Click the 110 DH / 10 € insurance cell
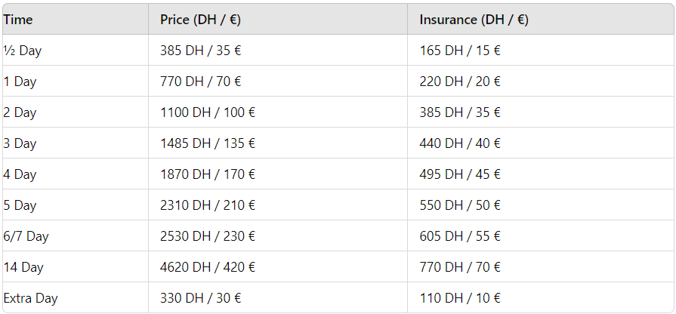Viewport: 676px width, 314px height. (x=460, y=298)
